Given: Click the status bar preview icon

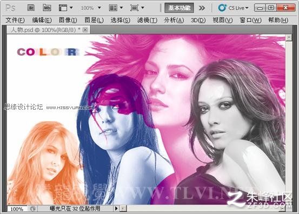Looking at the screenshot, I should click(x=32, y=209).
